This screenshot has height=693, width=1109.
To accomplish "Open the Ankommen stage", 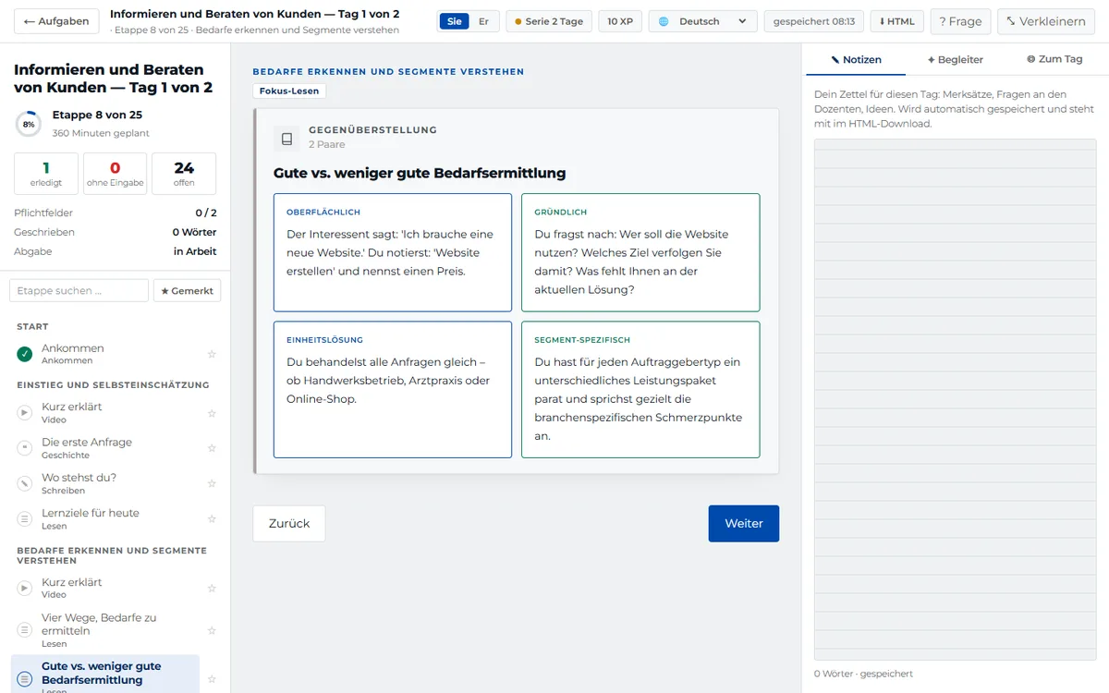I will 106,354.
